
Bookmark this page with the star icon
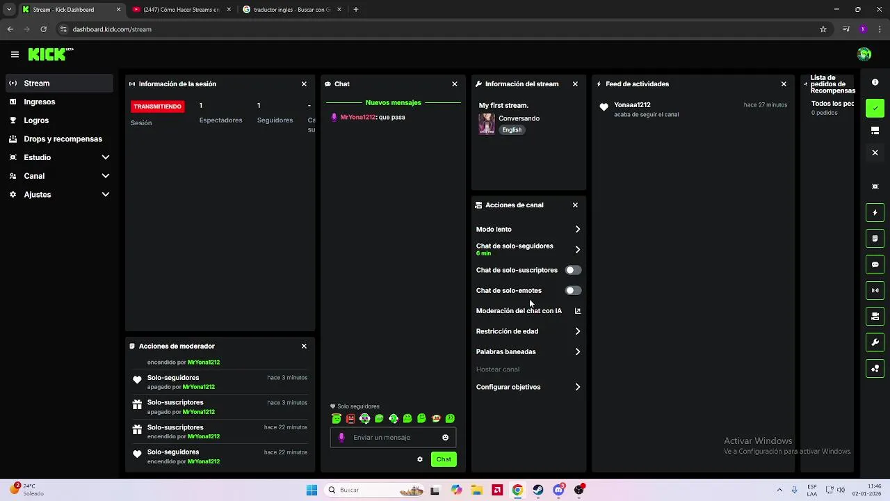(823, 29)
